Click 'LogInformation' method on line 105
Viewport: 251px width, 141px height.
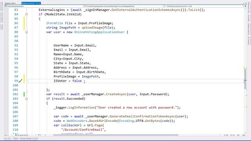(x=82, y=108)
